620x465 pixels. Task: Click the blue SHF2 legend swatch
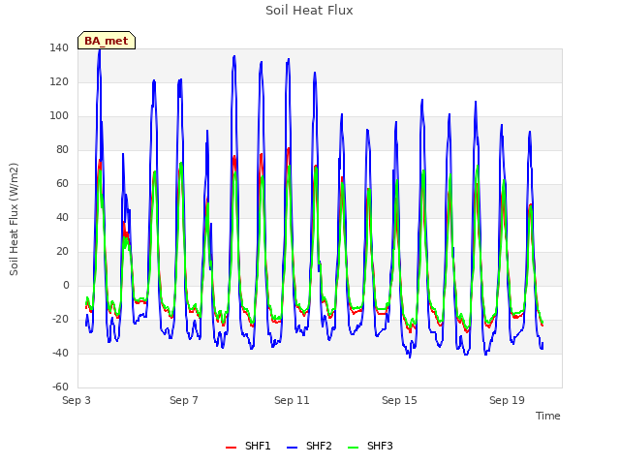[x=292, y=448]
